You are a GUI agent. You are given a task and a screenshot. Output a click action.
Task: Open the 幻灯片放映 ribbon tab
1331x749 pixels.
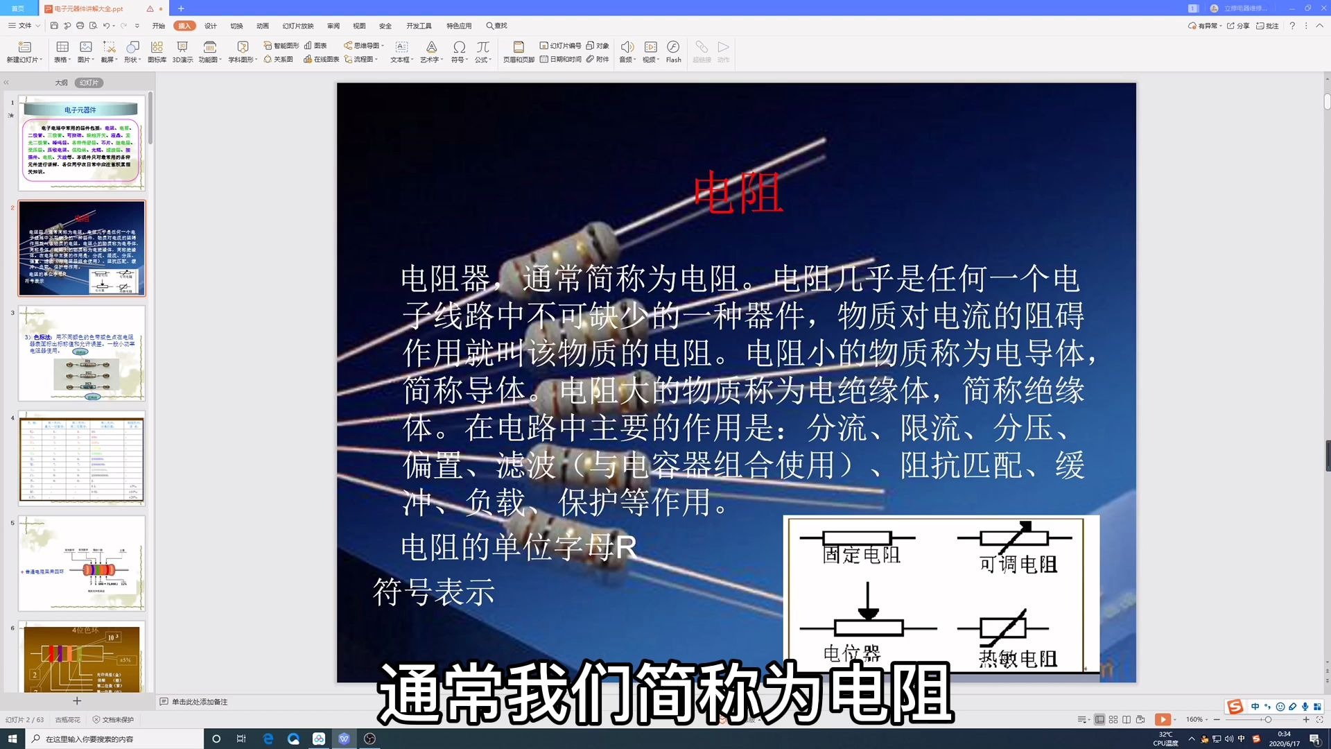pos(298,26)
